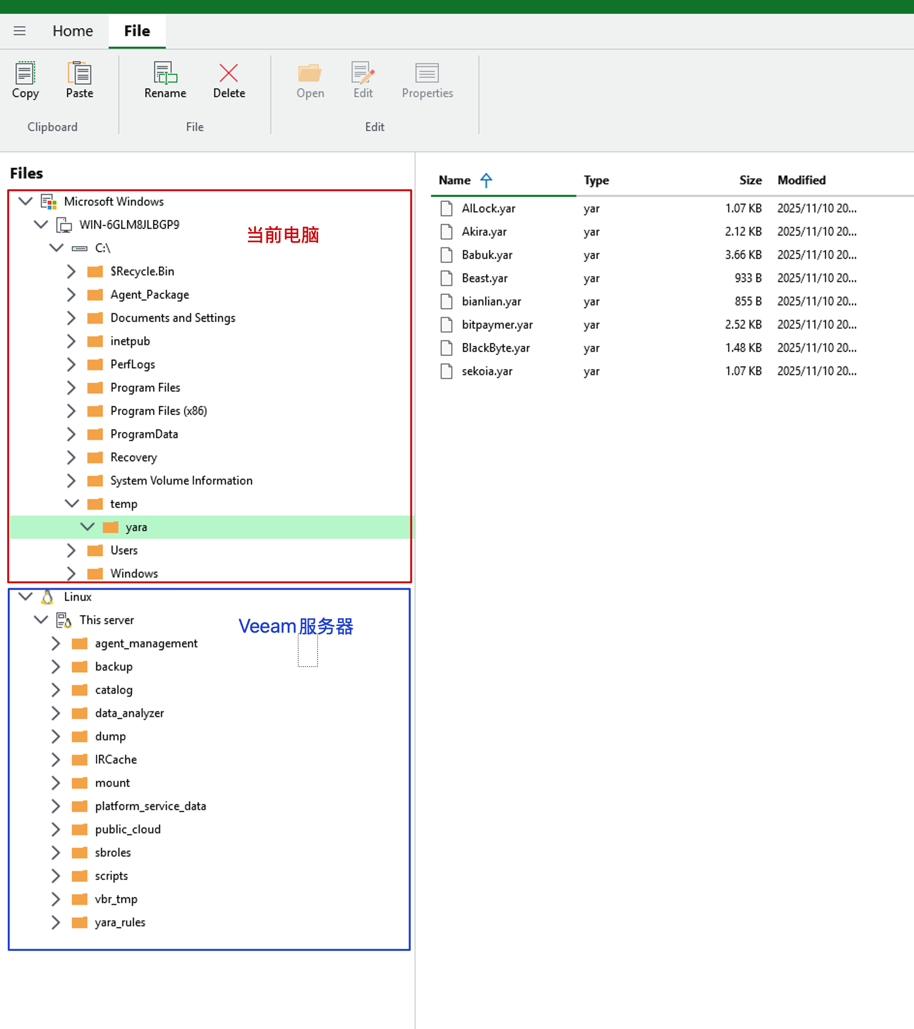Click the PerfLogs folder icon
This screenshot has width=914, height=1029.
point(95,364)
